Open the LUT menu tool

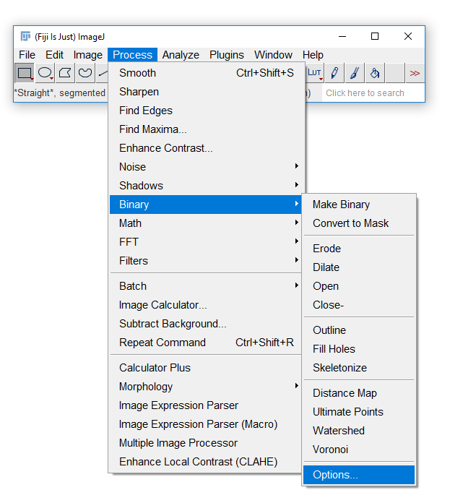pyautogui.click(x=315, y=73)
